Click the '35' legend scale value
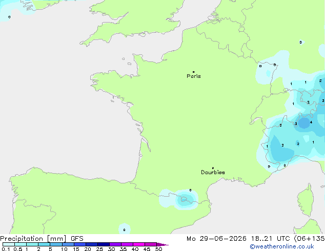The height and width of the screenshot is (251, 325). [123, 249]
